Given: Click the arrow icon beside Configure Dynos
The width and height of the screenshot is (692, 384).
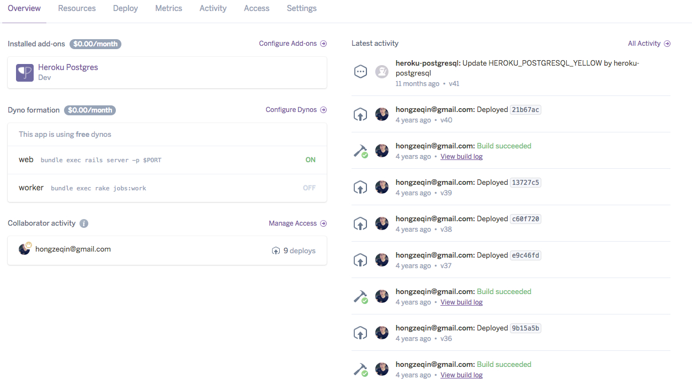Looking at the screenshot, I should (323, 110).
